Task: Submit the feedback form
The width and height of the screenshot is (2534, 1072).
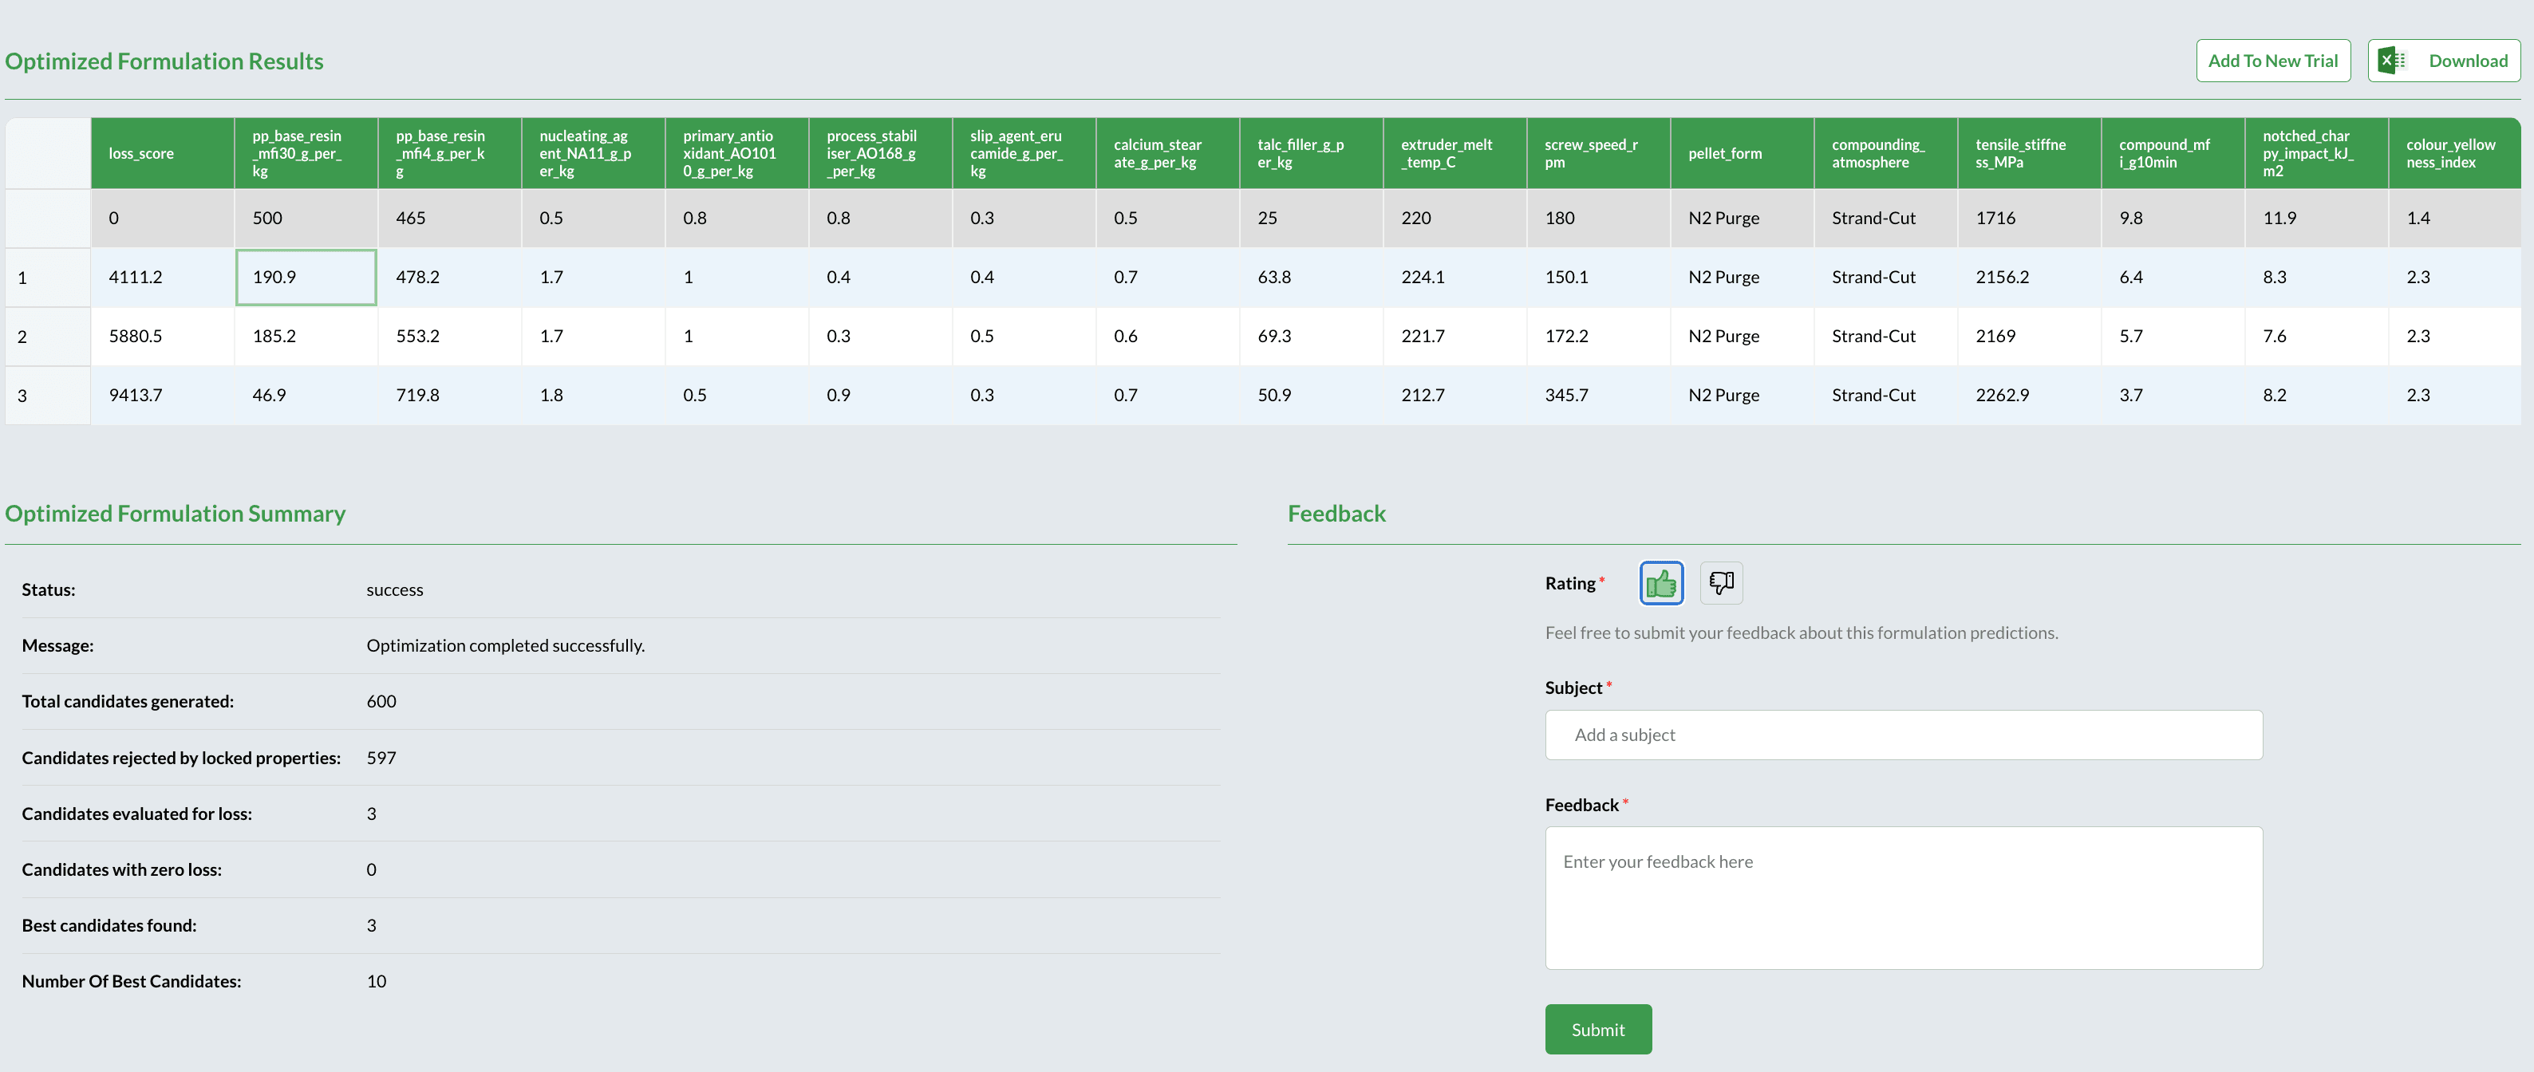Action: click(1597, 1029)
